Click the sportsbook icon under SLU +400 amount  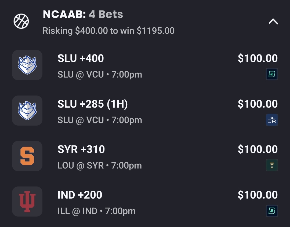tap(272, 74)
